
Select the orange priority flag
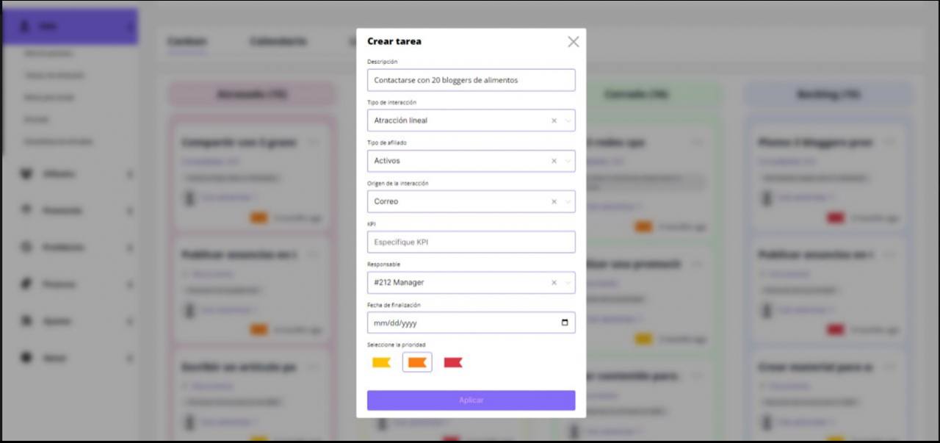(417, 362)
